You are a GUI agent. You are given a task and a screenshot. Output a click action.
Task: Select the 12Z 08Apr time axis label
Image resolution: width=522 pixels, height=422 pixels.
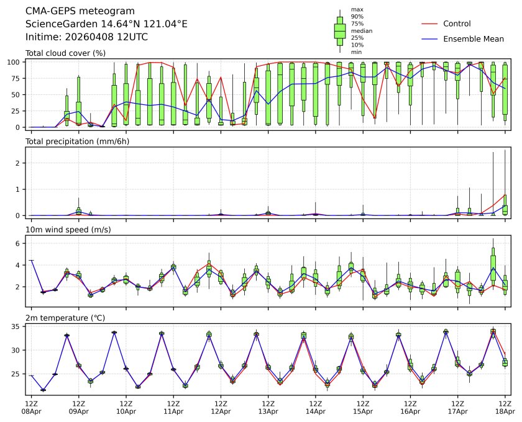(32, 406)
